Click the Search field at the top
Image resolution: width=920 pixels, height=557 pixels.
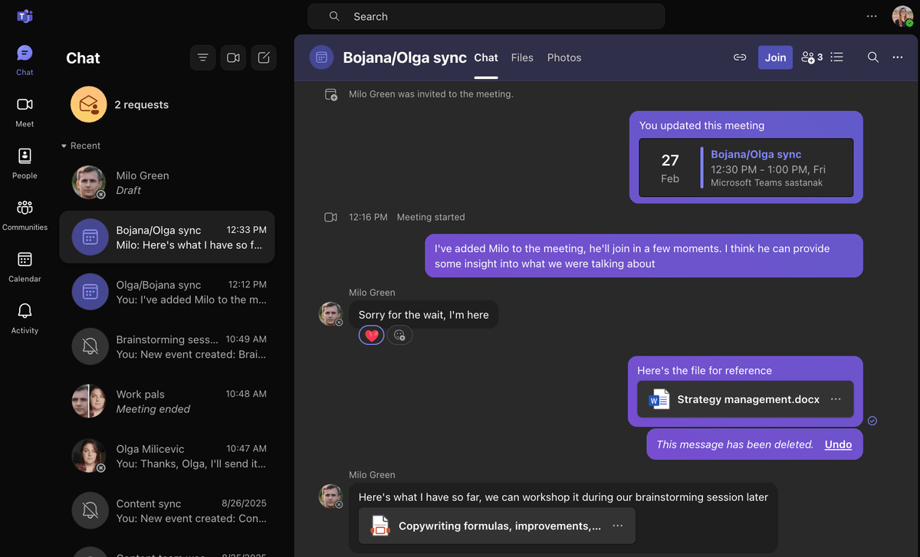(x=486, y=15)
